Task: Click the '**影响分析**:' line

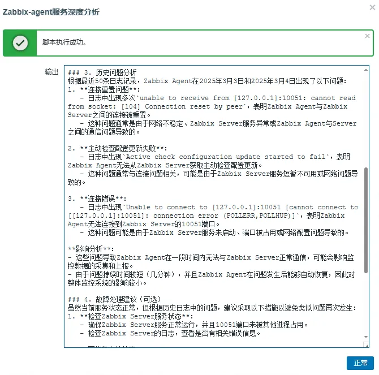Action: click(91, 249)
